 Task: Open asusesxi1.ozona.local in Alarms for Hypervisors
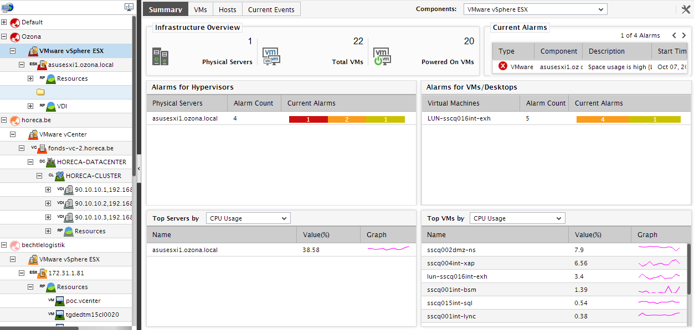(x=185, y=118)
